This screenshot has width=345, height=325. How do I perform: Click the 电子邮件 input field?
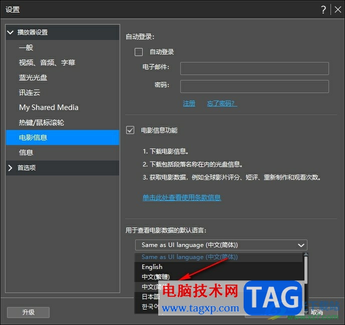(254, 68)
